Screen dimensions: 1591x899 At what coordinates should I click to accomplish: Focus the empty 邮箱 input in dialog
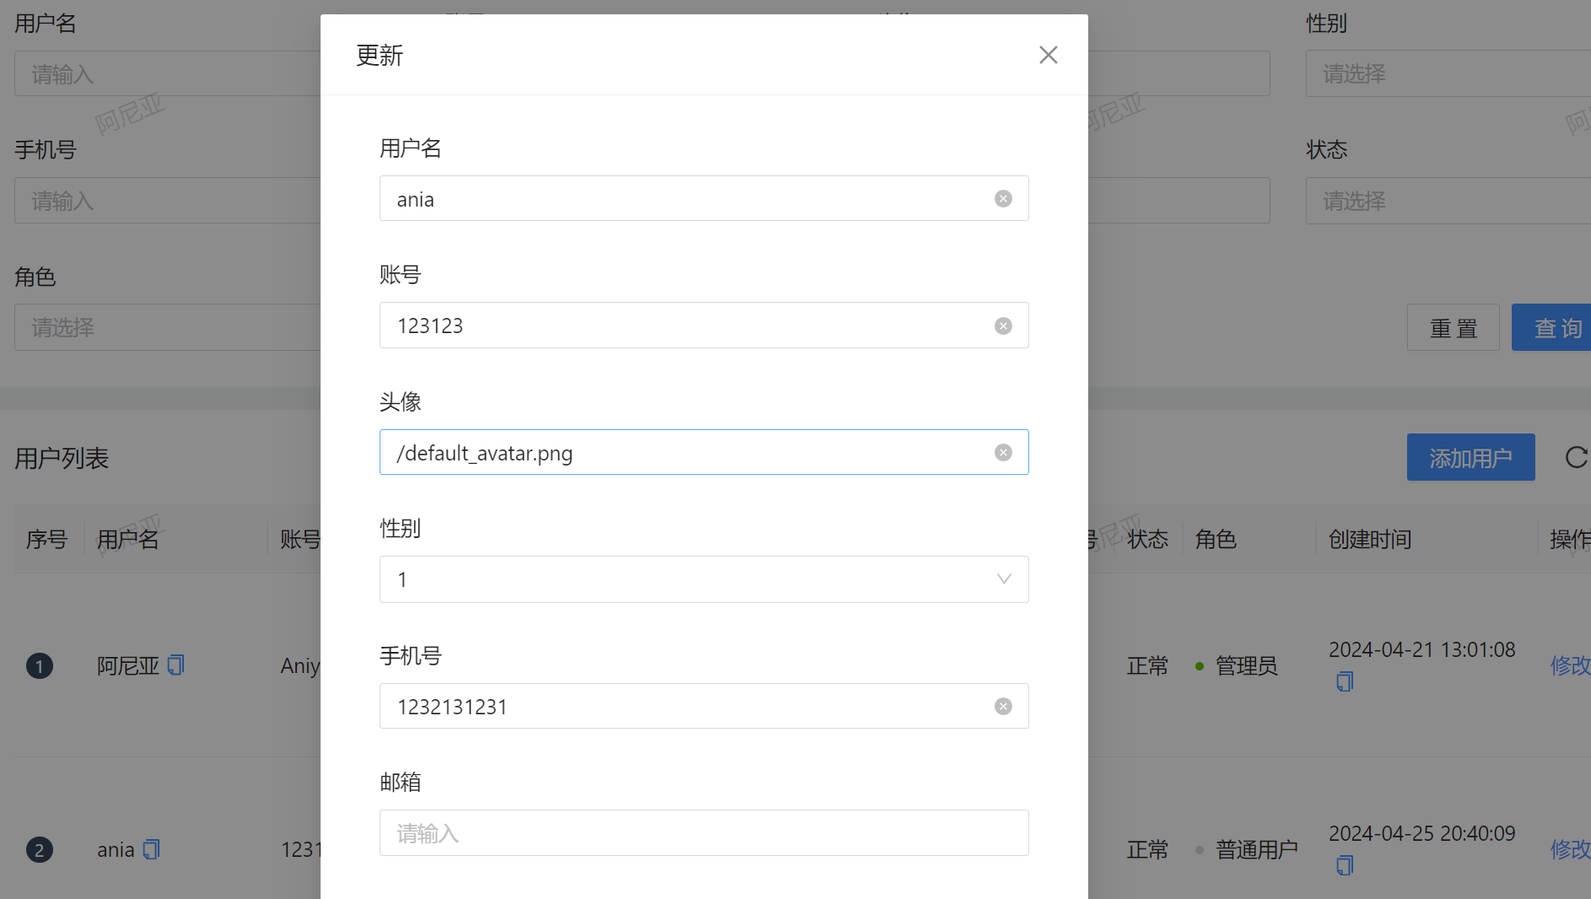[x=704, y=833]
